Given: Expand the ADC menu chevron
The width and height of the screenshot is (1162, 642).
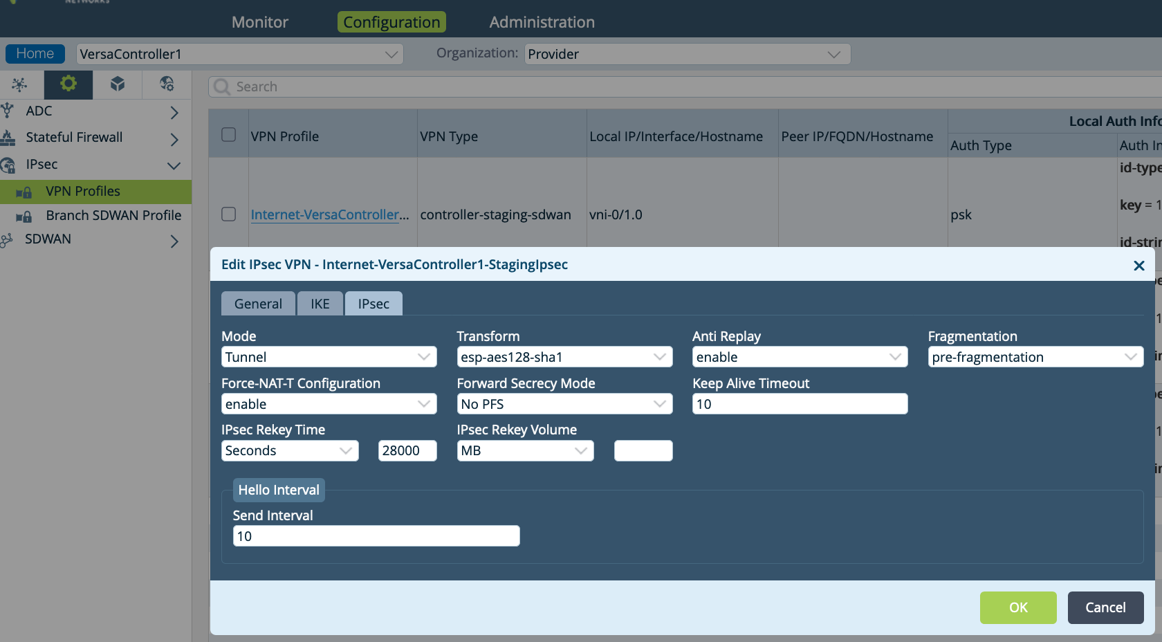Looking at the screenshot, I should (x=174, y=112).
